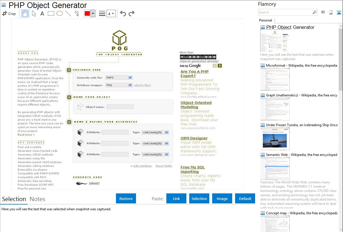Select the Hand pan tool
The image size is (343, 232).
click(25, 13)
